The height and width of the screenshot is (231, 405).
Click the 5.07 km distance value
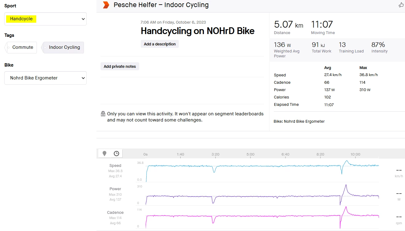[289, 24]
